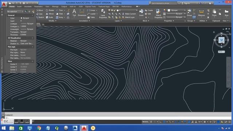Switch to the Parametric ribbon tab
Image resolution: width=233 pixels, height=131 pixels.
point(38,7)
